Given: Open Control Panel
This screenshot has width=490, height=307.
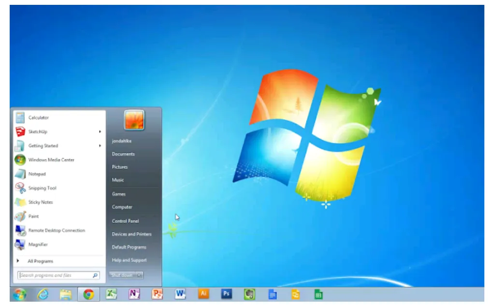Looking at the screenshot, I should point(125,221).
